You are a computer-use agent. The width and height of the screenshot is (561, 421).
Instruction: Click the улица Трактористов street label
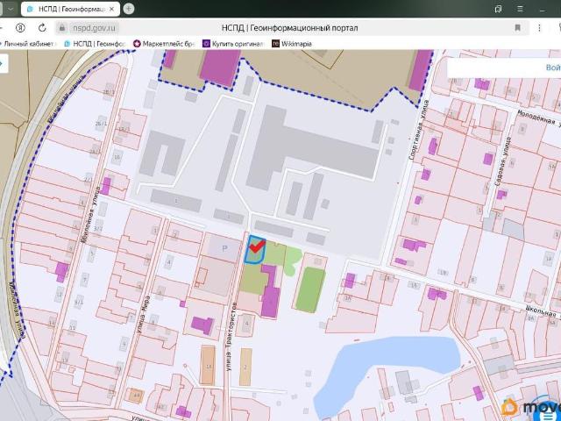point(231,337)
